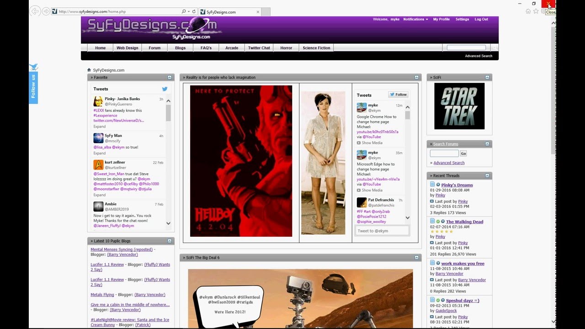The image size is (585, 329).
Task: Click the blue Twitter bird above Follow us
Action: pos(33,67)
